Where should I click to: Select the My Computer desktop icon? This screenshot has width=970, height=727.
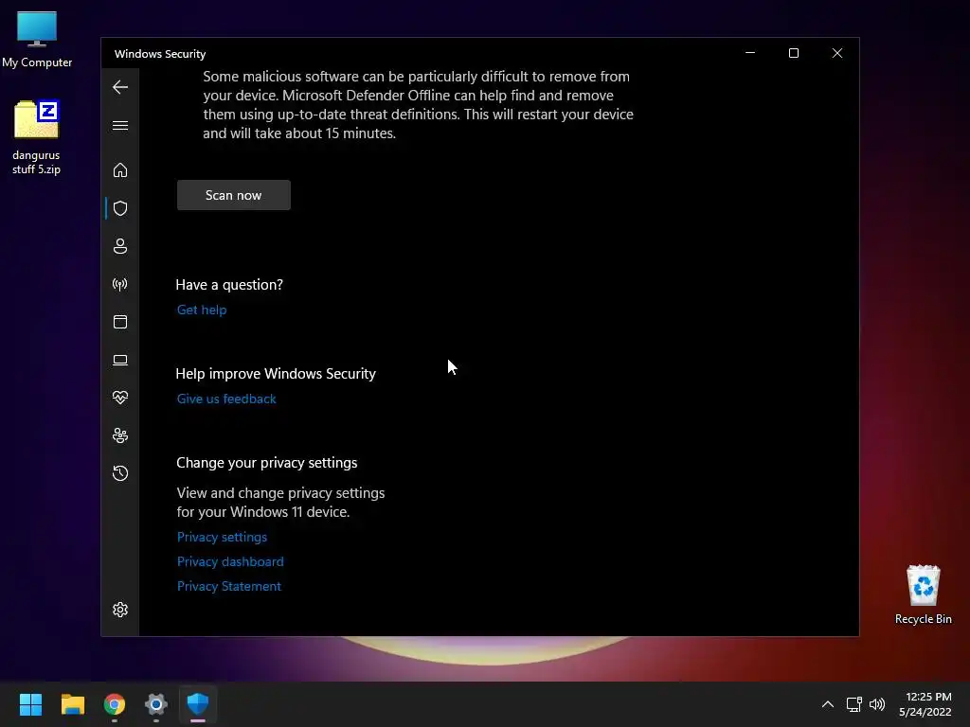coord(37,40)
